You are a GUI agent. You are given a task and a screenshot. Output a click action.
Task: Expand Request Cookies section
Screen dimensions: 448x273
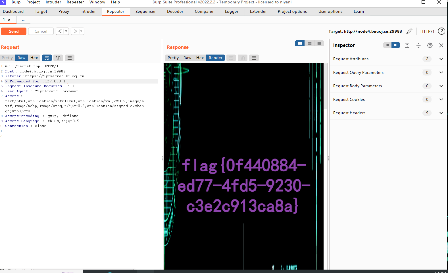(x=388, y=99)
